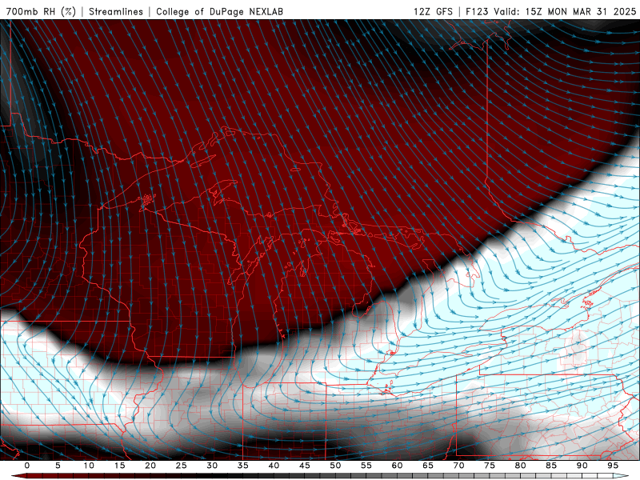Select the "12Z GFS" model run label

[x=433, y=11]
